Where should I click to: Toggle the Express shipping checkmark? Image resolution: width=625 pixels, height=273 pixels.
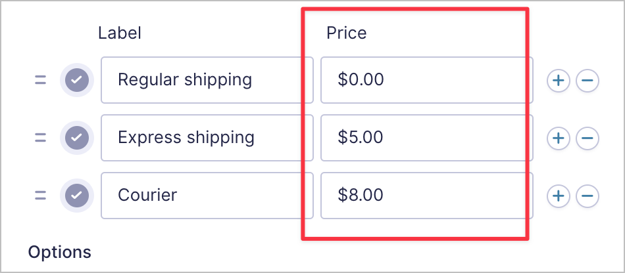(77, 138)
